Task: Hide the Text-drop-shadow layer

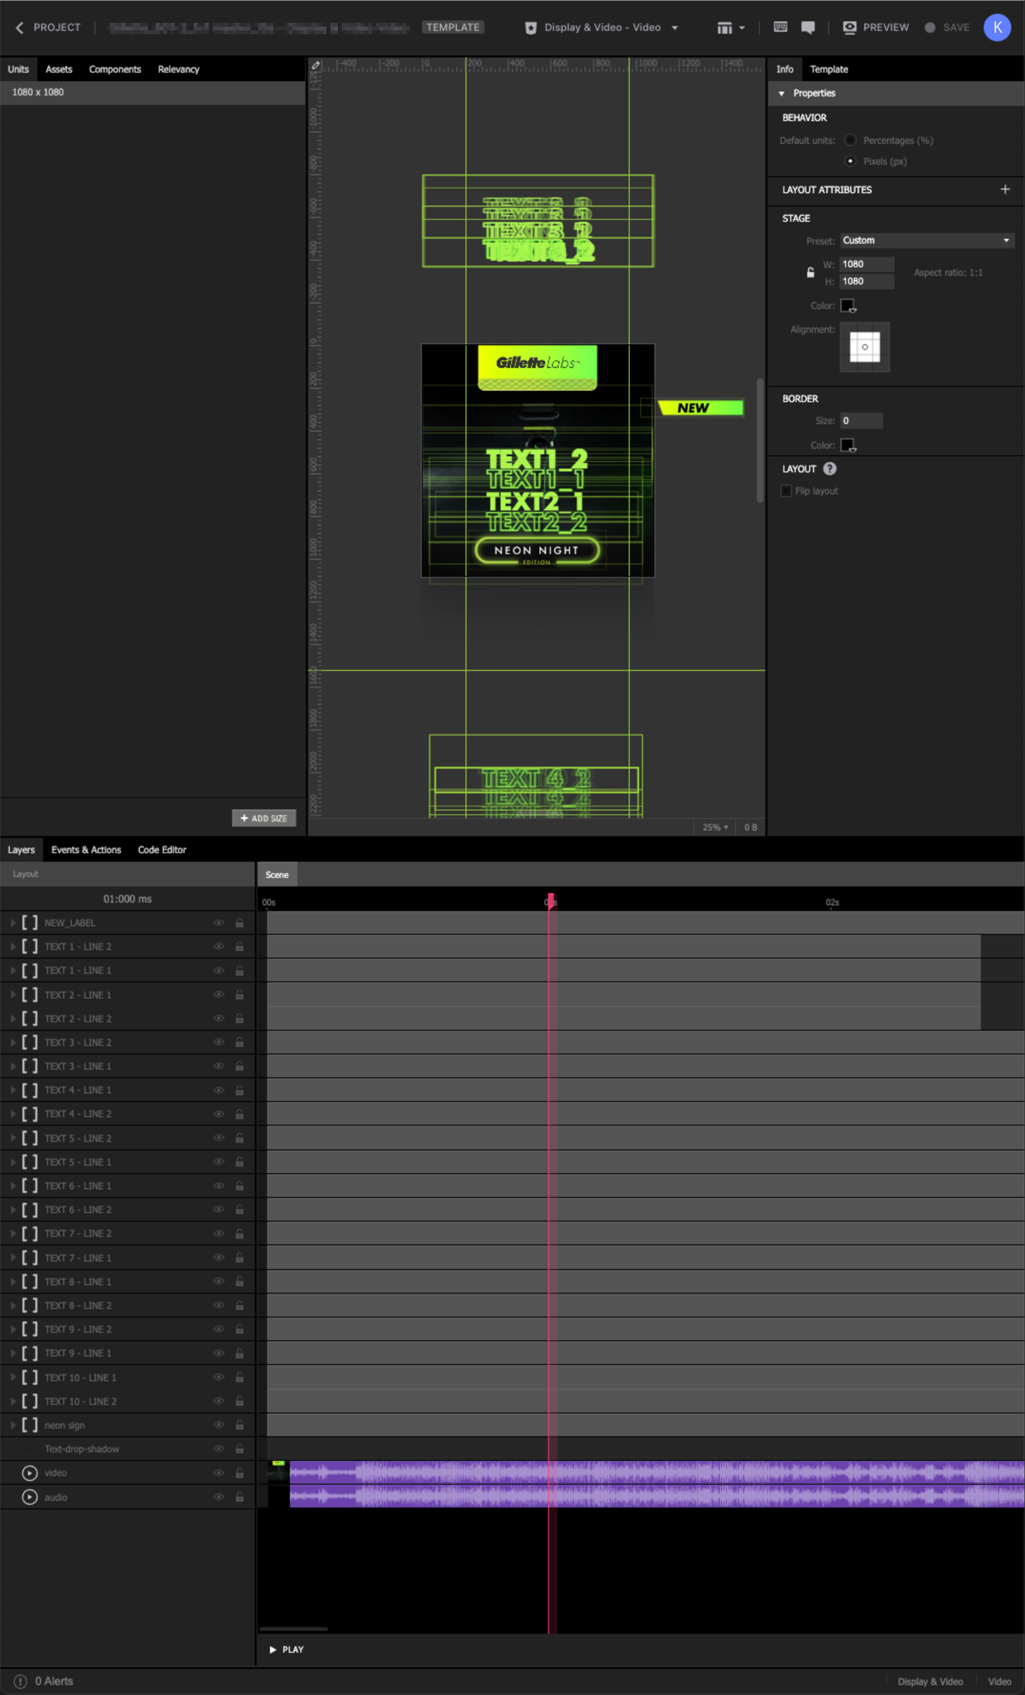Action: [x=219, y=1449]
